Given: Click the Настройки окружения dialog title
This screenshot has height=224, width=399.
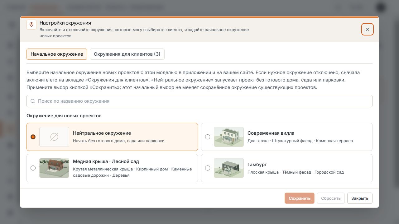Looking at the screenshot, I should click(65, 23).
